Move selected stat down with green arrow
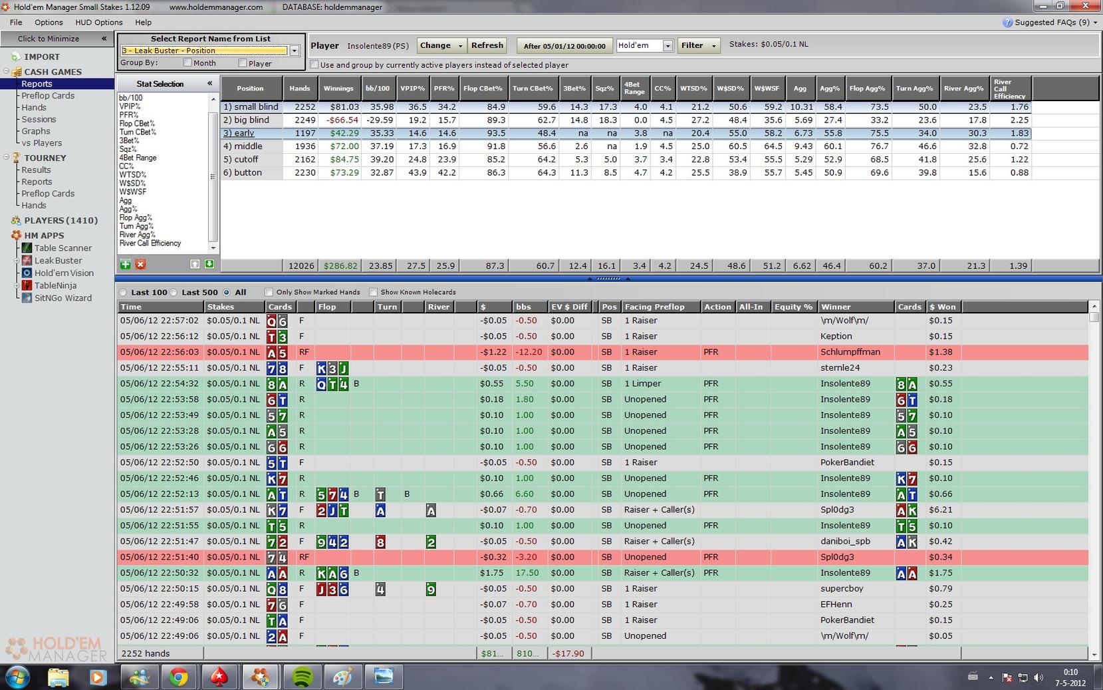Viewport: 1103px width, 690px height. (x=209, y=265)
